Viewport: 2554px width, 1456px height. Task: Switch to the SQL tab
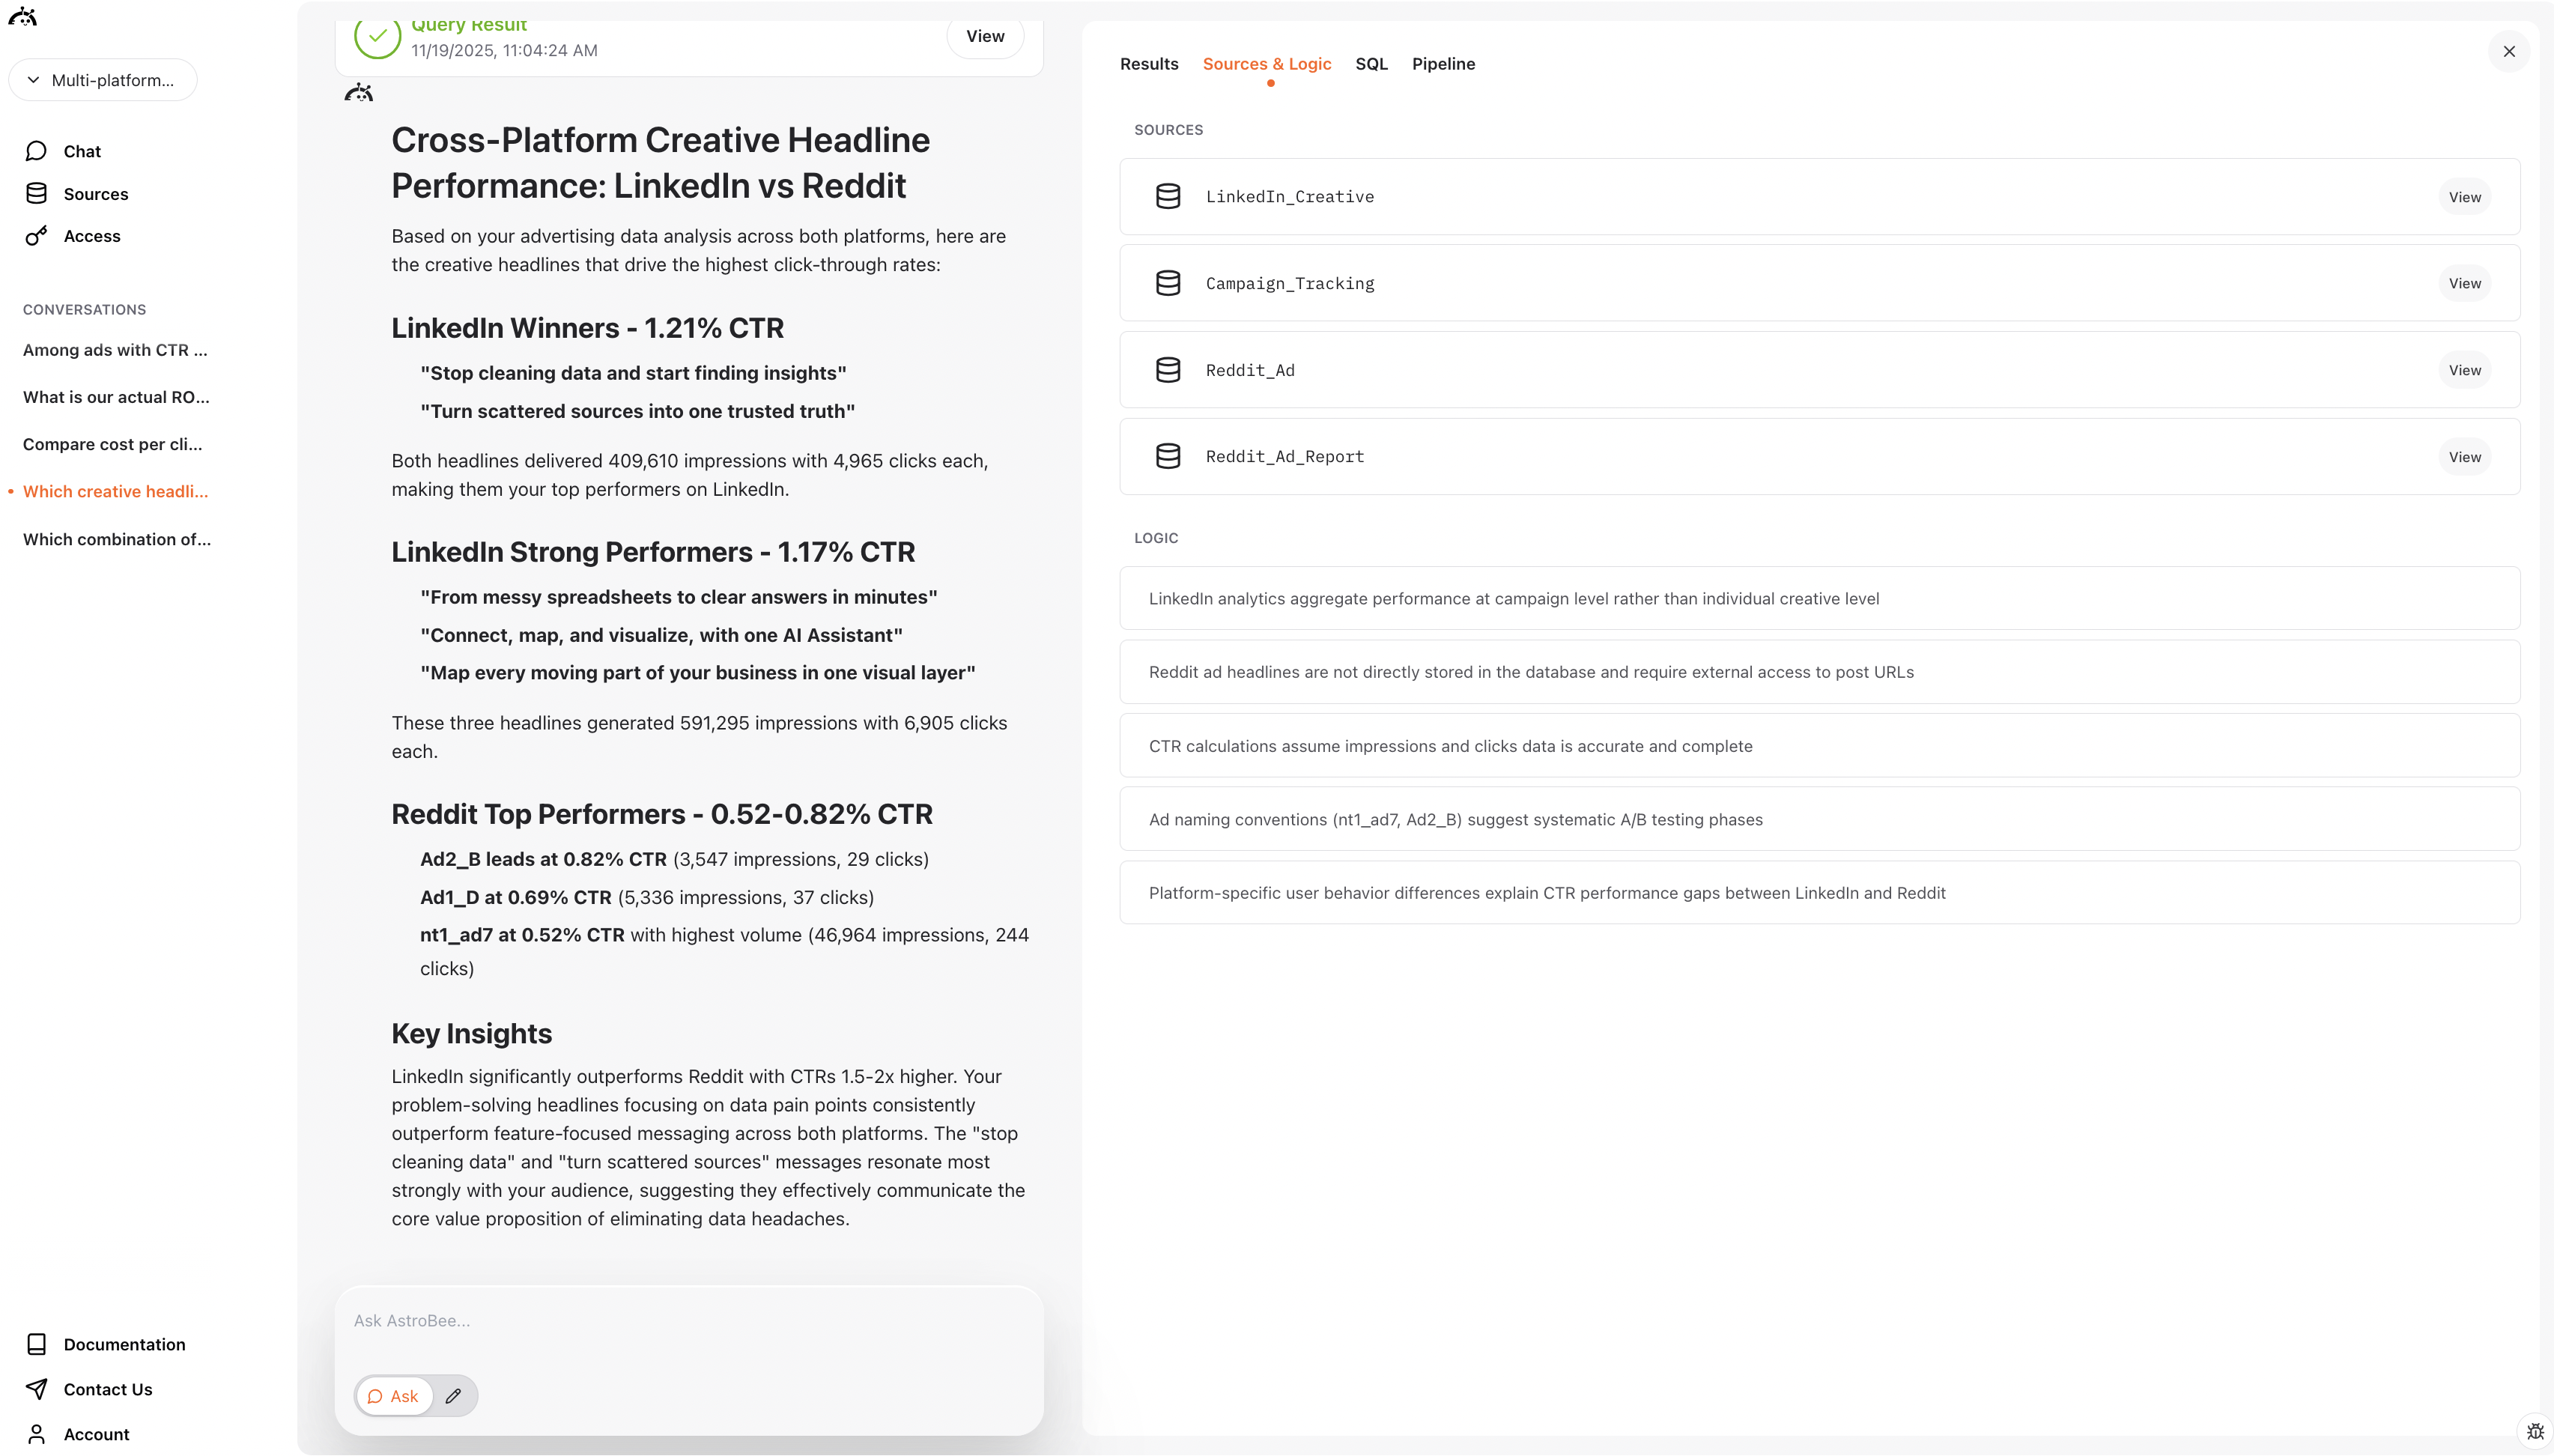[x=1371, y=63]
